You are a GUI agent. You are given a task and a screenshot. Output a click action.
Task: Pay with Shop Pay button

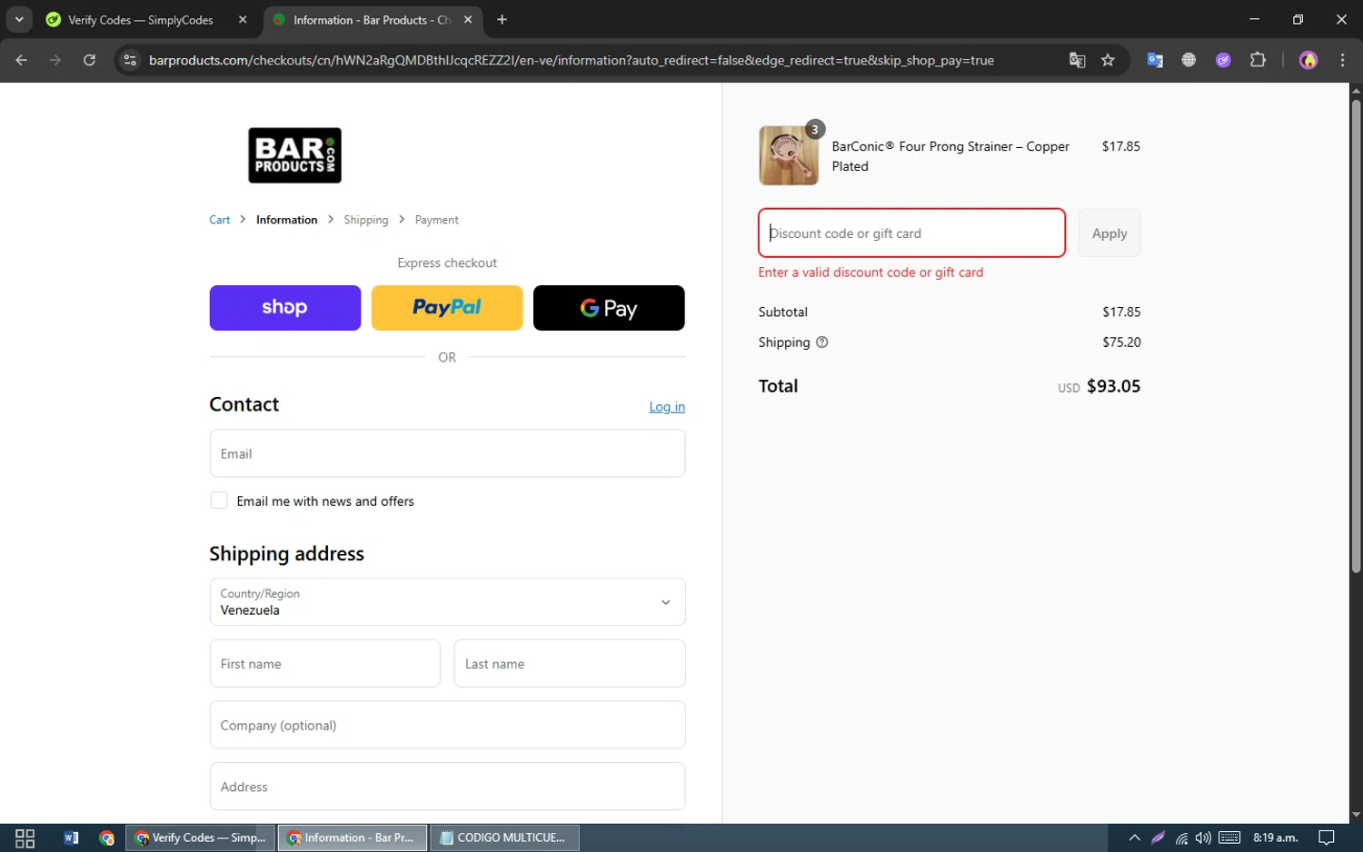coord(284,308)
